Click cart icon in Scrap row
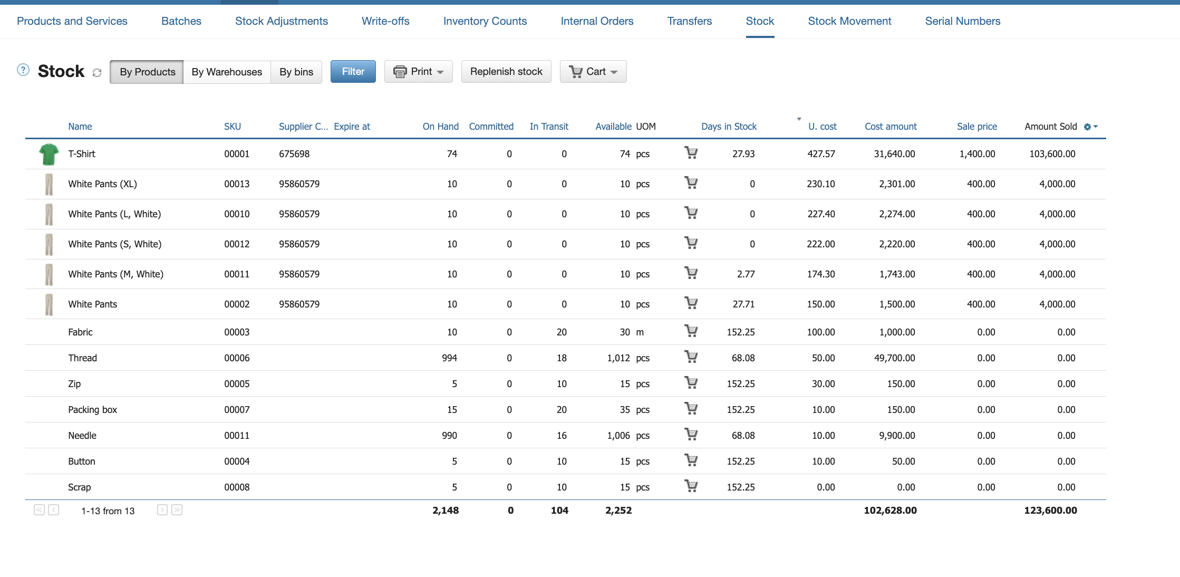The image size is (1180, 577). click(x=691, y=486)
